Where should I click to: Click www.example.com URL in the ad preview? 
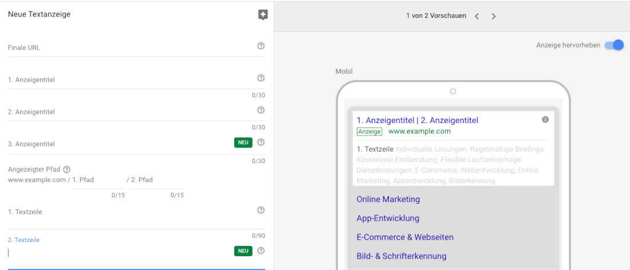419,131
